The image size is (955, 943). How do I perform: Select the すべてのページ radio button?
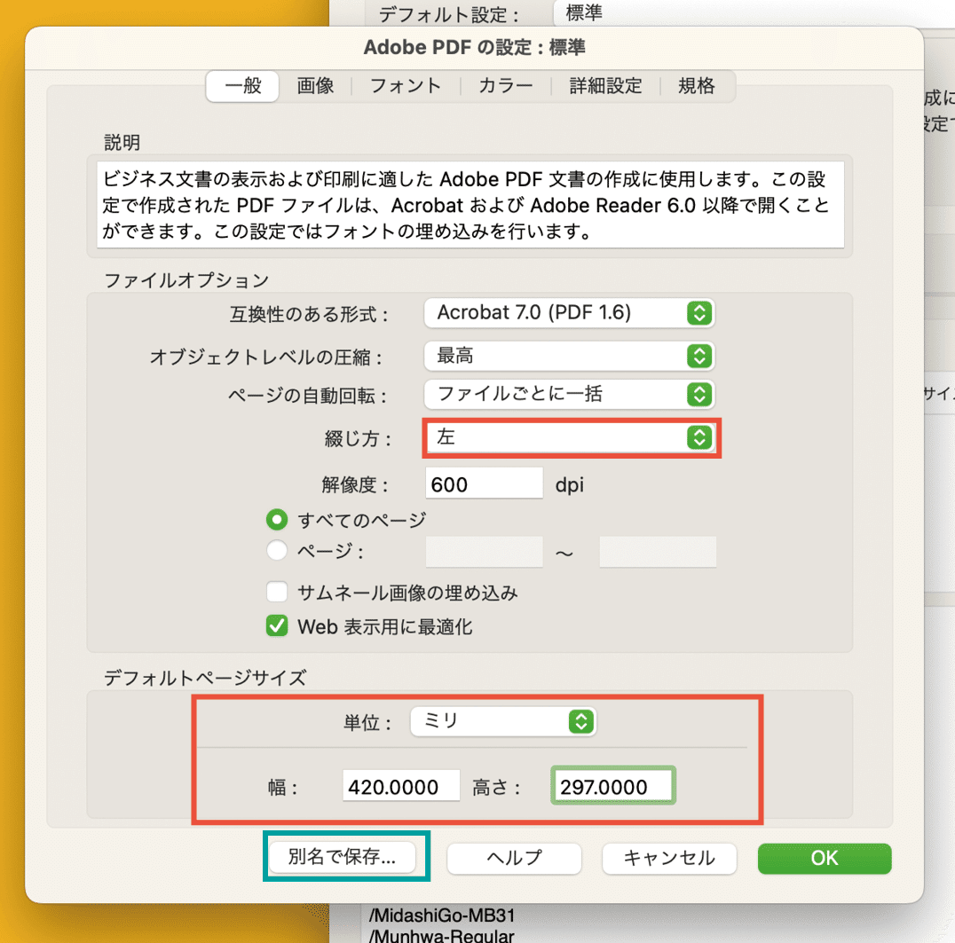click(x=277, y=519)
